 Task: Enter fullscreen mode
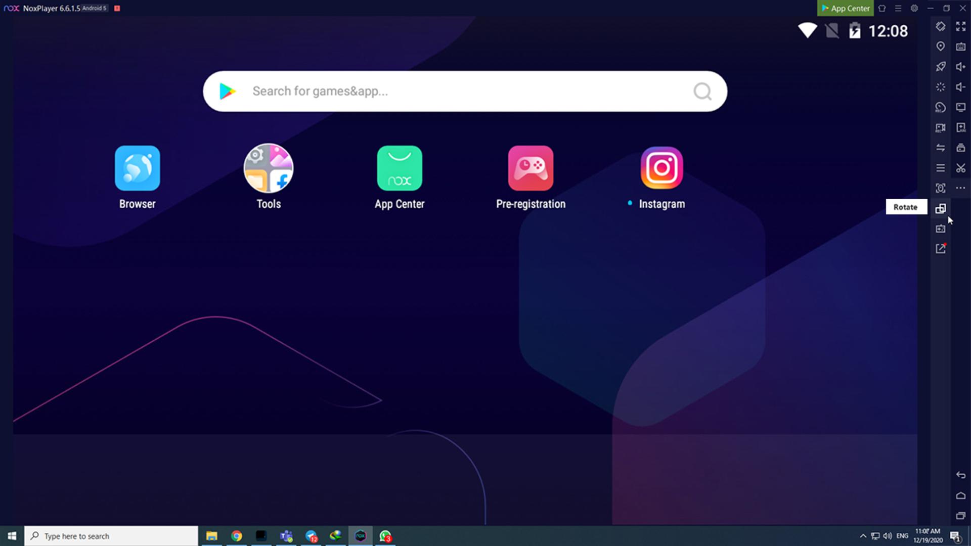[961, 26]
